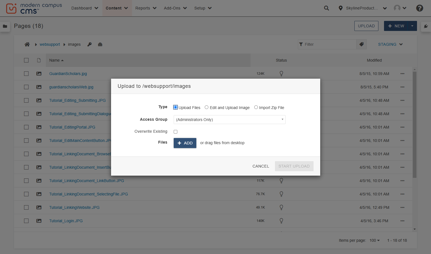The image size is (431, 254).
Task: Select the Edit and Upload Image option
Action: click(x=206, y=107)
